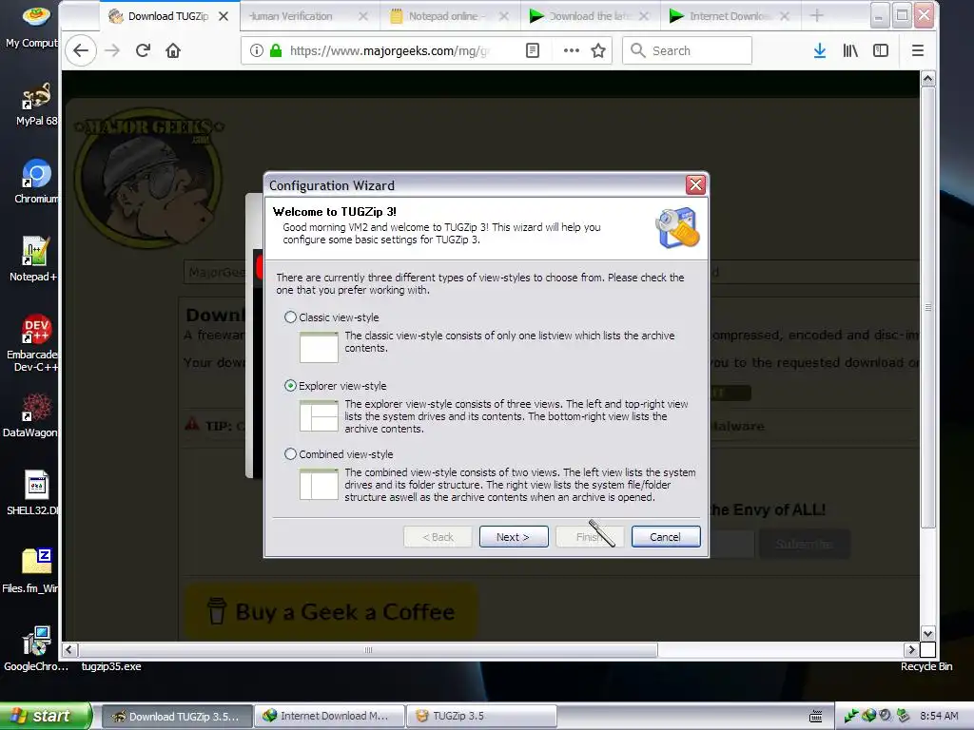This screenshot has height=730, width=974.
Task: Click page vertical scrollbar up arrow
Action: coord(928,79)
